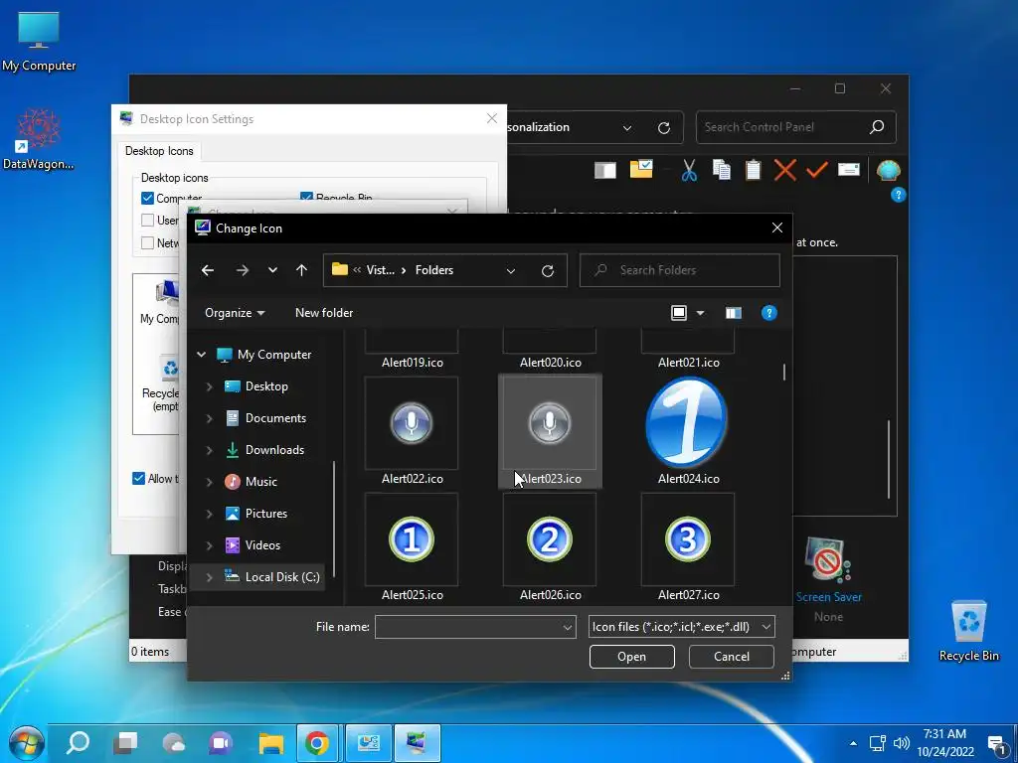Open address bar path dropdown in Change Icon
Image resolution: width=1018 pixels, height=763 pixels.
[511, 270]
